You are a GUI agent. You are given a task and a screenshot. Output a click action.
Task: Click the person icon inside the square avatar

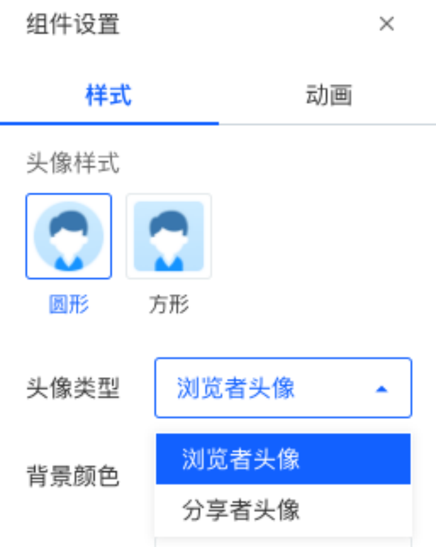[169, 240]
